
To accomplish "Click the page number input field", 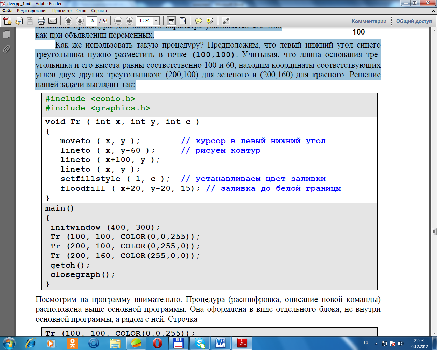I will point(91,21).
